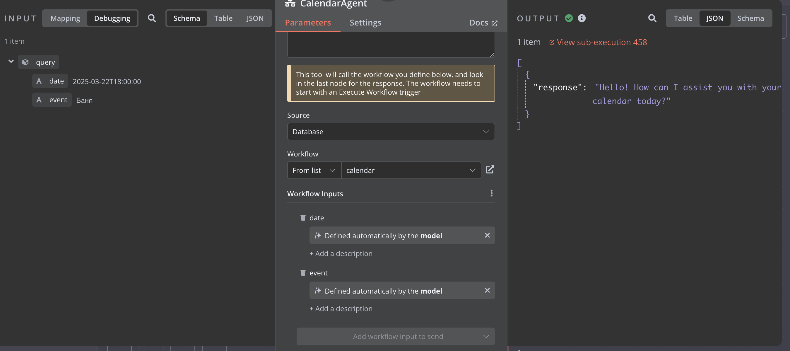Click the 2025-03-22T18:00:00 date value

tap(107, 82)
